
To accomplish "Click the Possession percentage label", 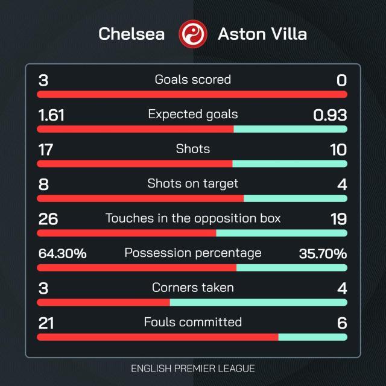I will point(192,253).
